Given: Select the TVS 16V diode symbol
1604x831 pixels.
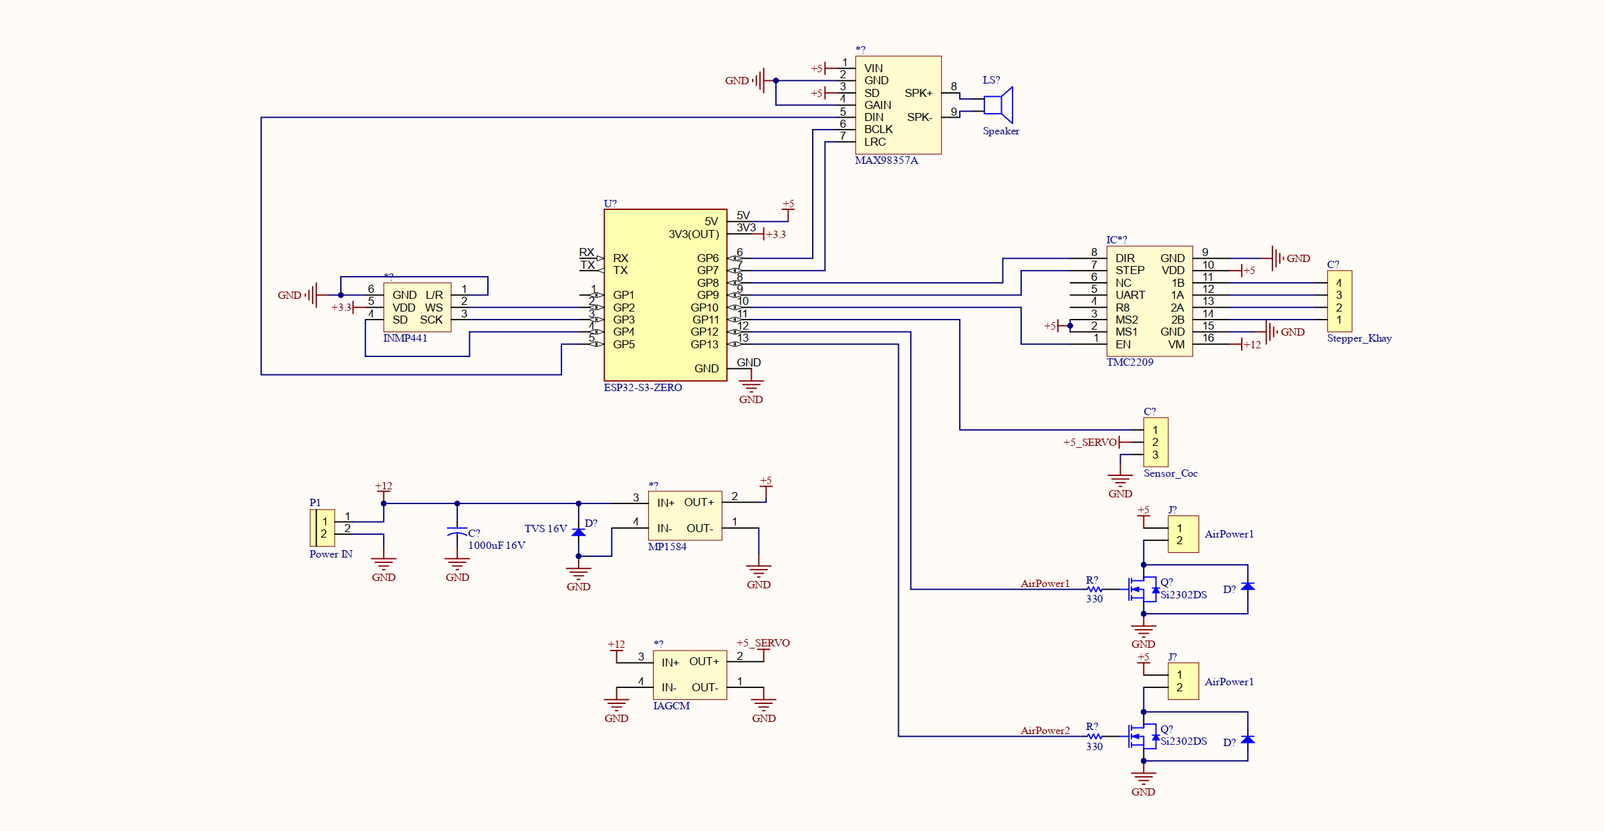Looking at the screenshot, I should coord(579,532).
